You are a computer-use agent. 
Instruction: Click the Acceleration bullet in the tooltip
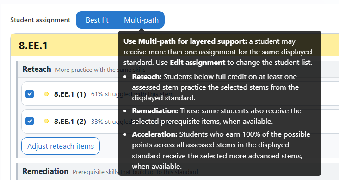[217, 150]
